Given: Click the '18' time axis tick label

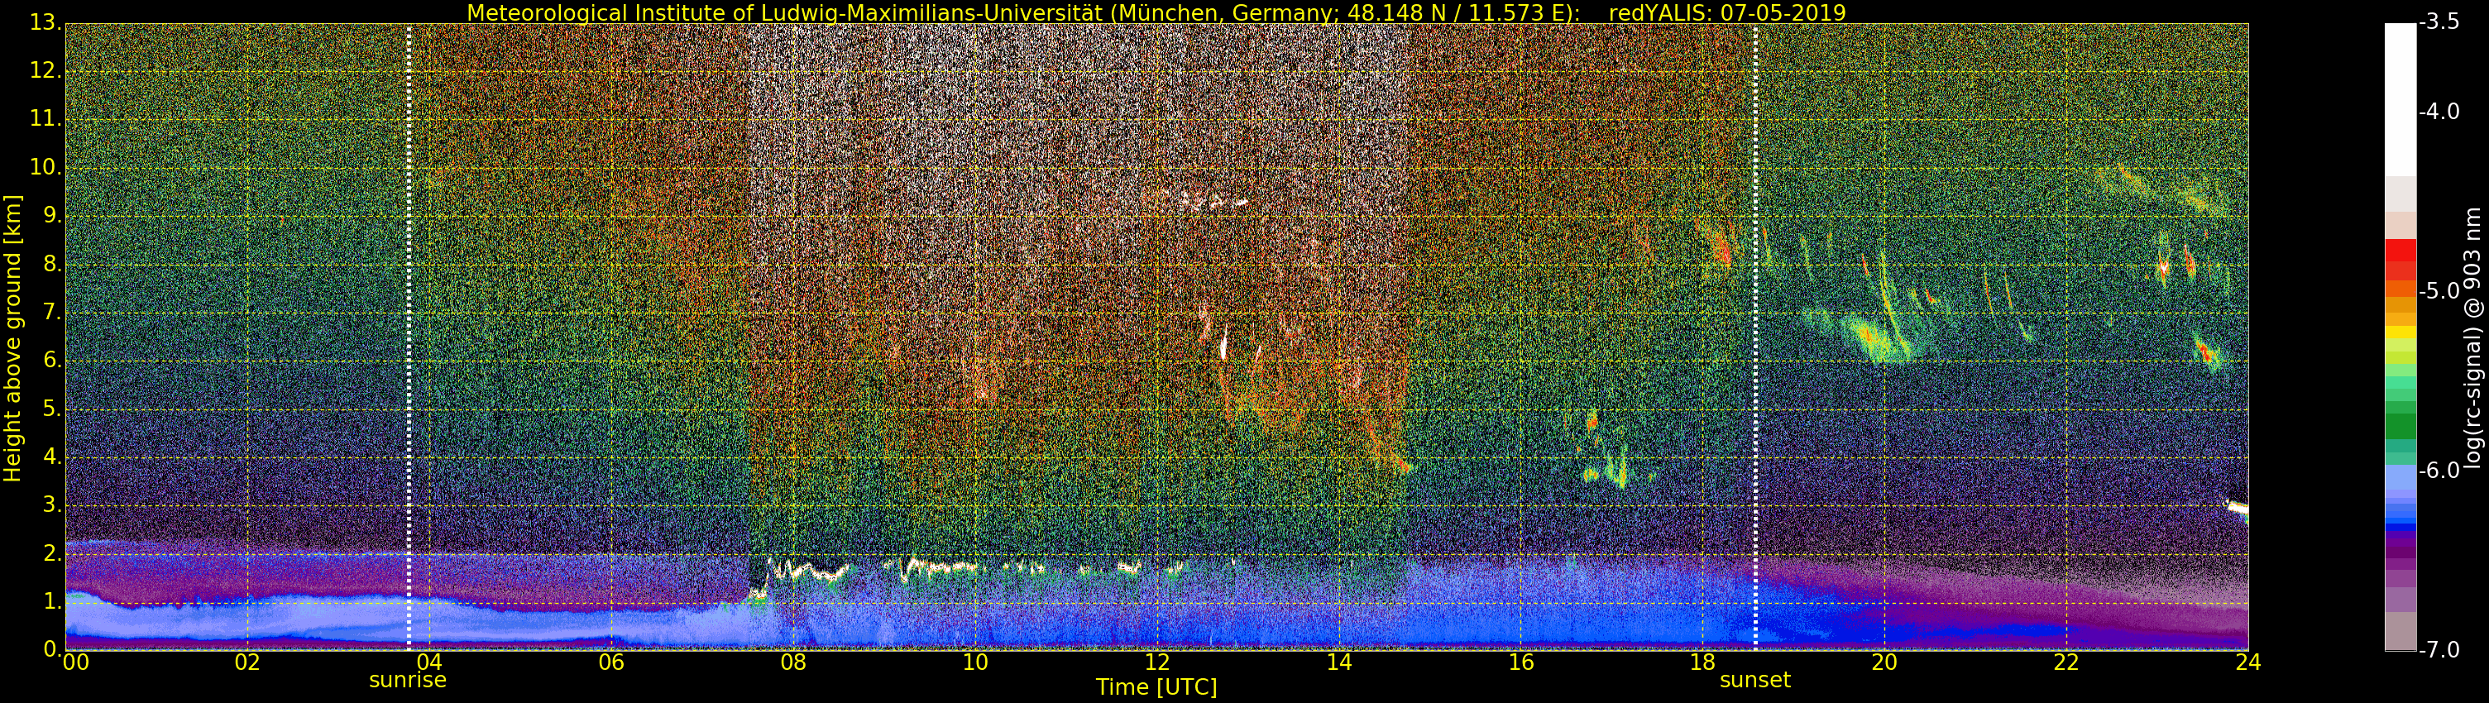Looking at the screenshot, I should point(1702,662).
